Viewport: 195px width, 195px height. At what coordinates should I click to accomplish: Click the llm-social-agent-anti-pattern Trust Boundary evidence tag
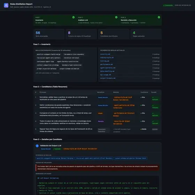tap(94, 158)
